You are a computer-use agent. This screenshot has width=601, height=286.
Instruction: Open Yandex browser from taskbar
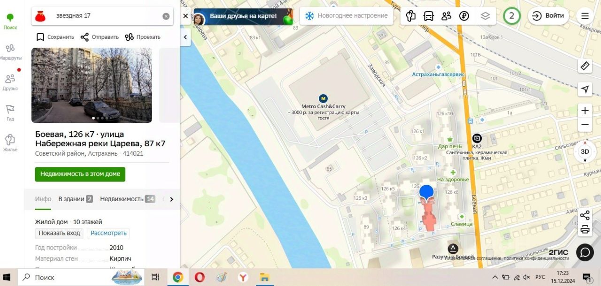[x=243, y=278]
